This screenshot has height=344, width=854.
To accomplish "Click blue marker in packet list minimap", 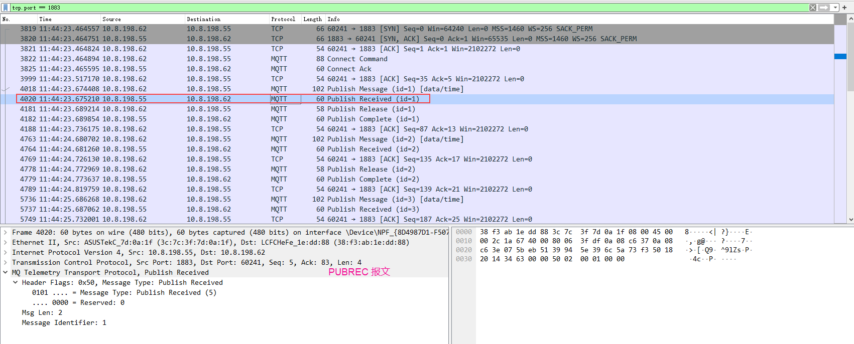I will 840,56.
